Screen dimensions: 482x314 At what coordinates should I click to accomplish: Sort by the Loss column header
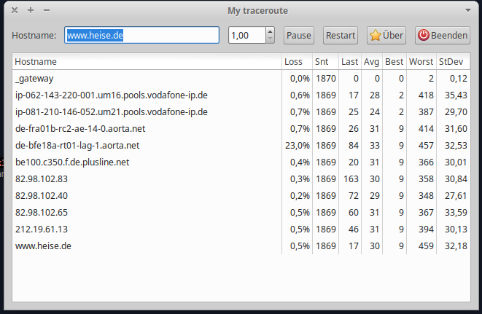pos(293,62)
